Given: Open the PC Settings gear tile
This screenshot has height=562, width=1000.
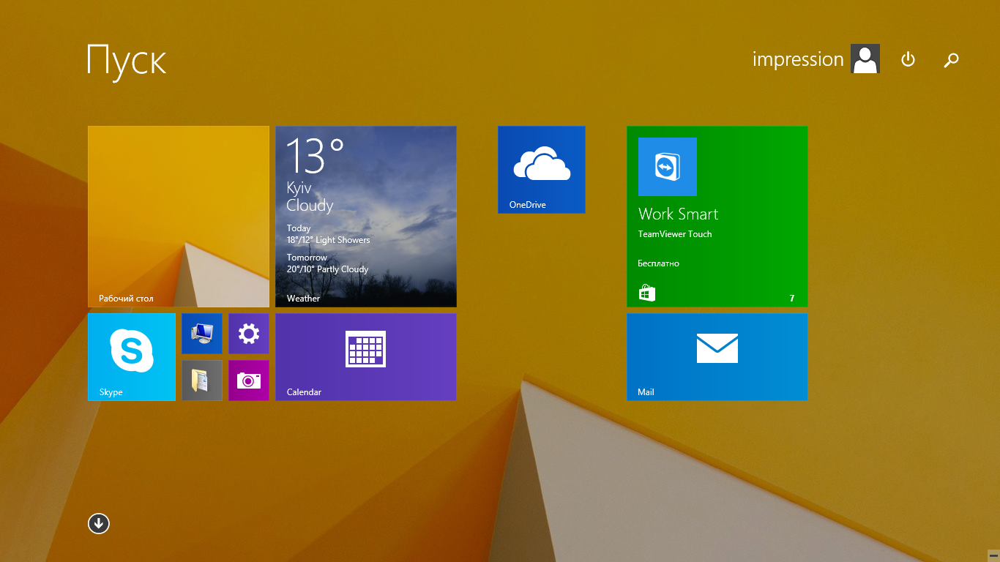Looking at the screenshot, I should click(x=249, y=334).
